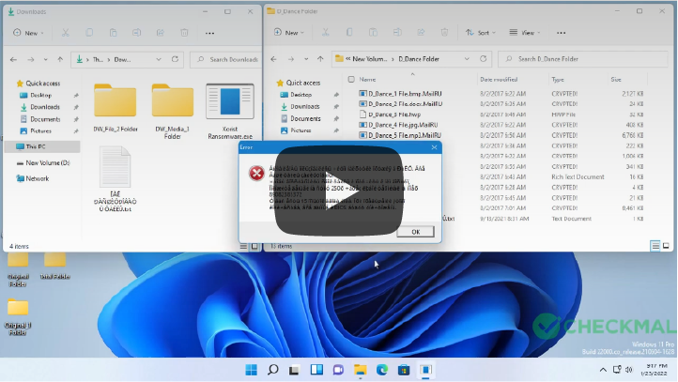Screen dimensions: 678x382
Task: Click Rename icon in Downloads window toolbar
Action: pyautogui.click(x=137, y=33)
